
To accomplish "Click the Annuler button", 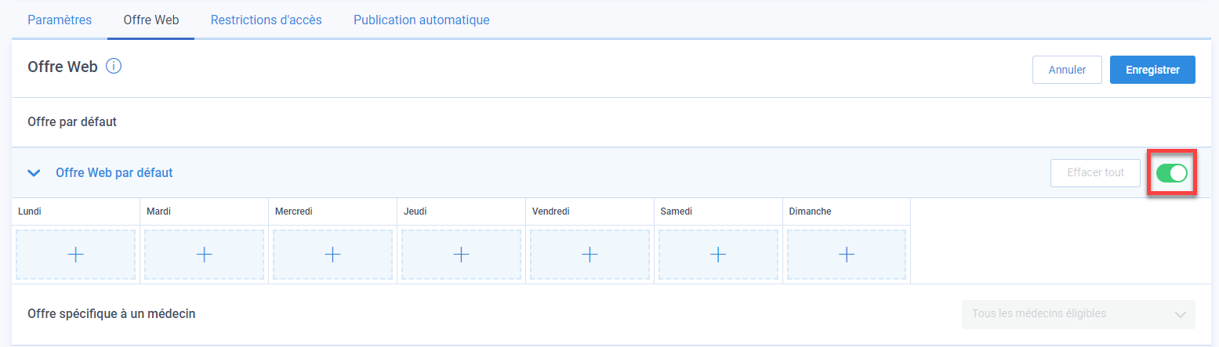I will click(x=1067, y=70).
